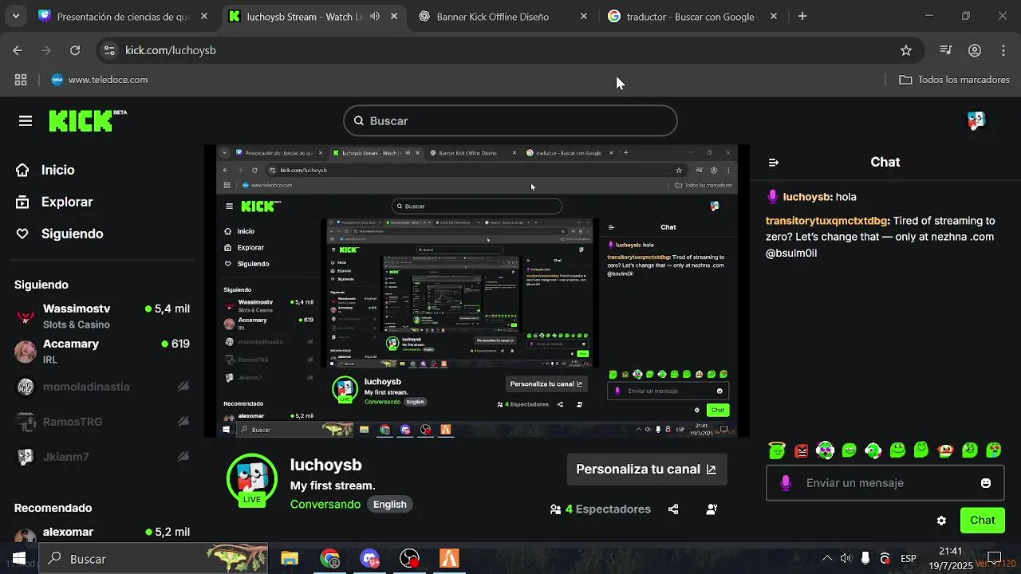Open Chrome profile icon

(x=975, y=50)
